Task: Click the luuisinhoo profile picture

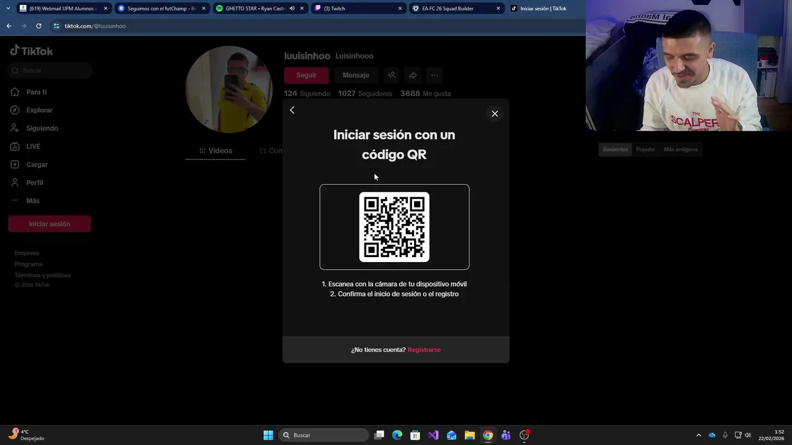Action: click(x=229, y=89)
